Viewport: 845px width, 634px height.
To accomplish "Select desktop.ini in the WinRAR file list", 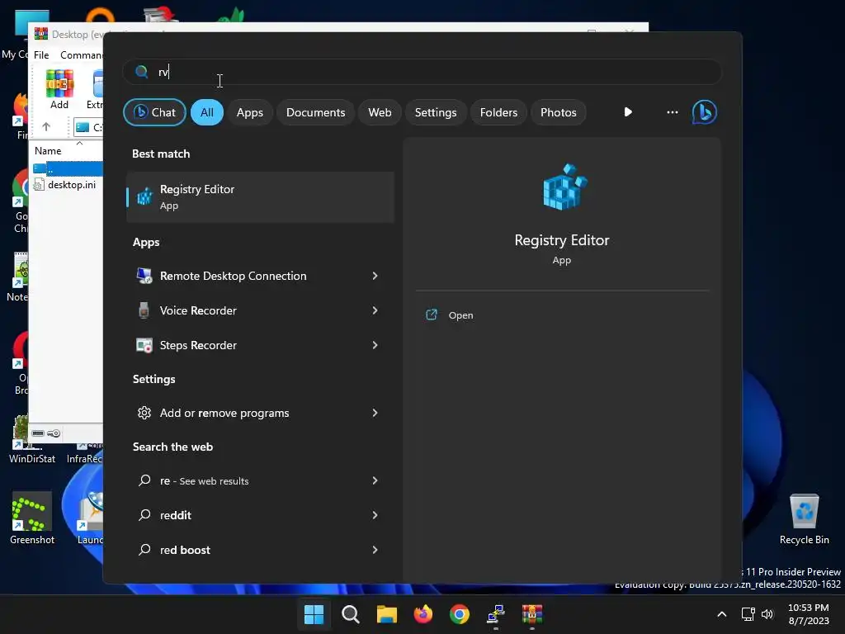I will 65,185.
